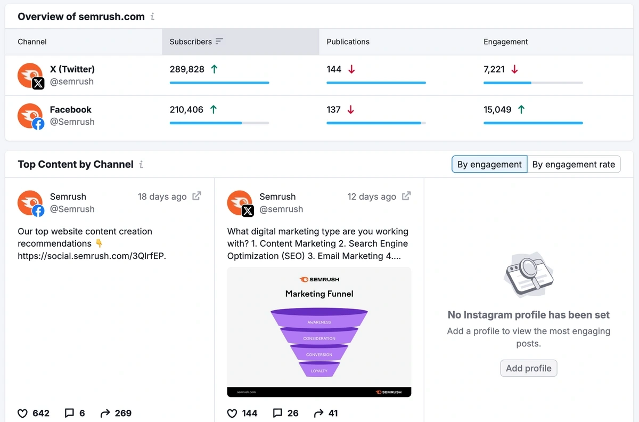
Task: Click the info icon next to Top Content by Channel
Action: 141,164
